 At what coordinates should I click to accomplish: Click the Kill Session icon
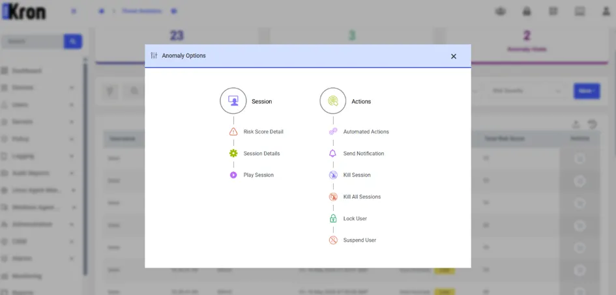coord(333,175)
